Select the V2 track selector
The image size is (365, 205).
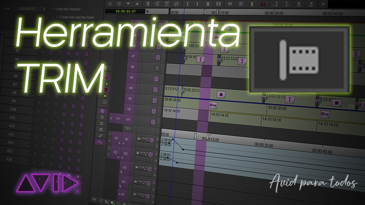point(129,109)
